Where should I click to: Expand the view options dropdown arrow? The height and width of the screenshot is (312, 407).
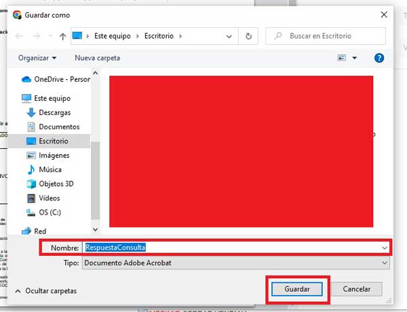pos(354,58)
